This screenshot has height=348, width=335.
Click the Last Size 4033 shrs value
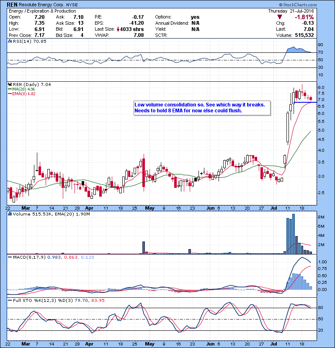pos(132,29)
